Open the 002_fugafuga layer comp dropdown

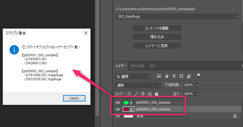coord(177,16)
